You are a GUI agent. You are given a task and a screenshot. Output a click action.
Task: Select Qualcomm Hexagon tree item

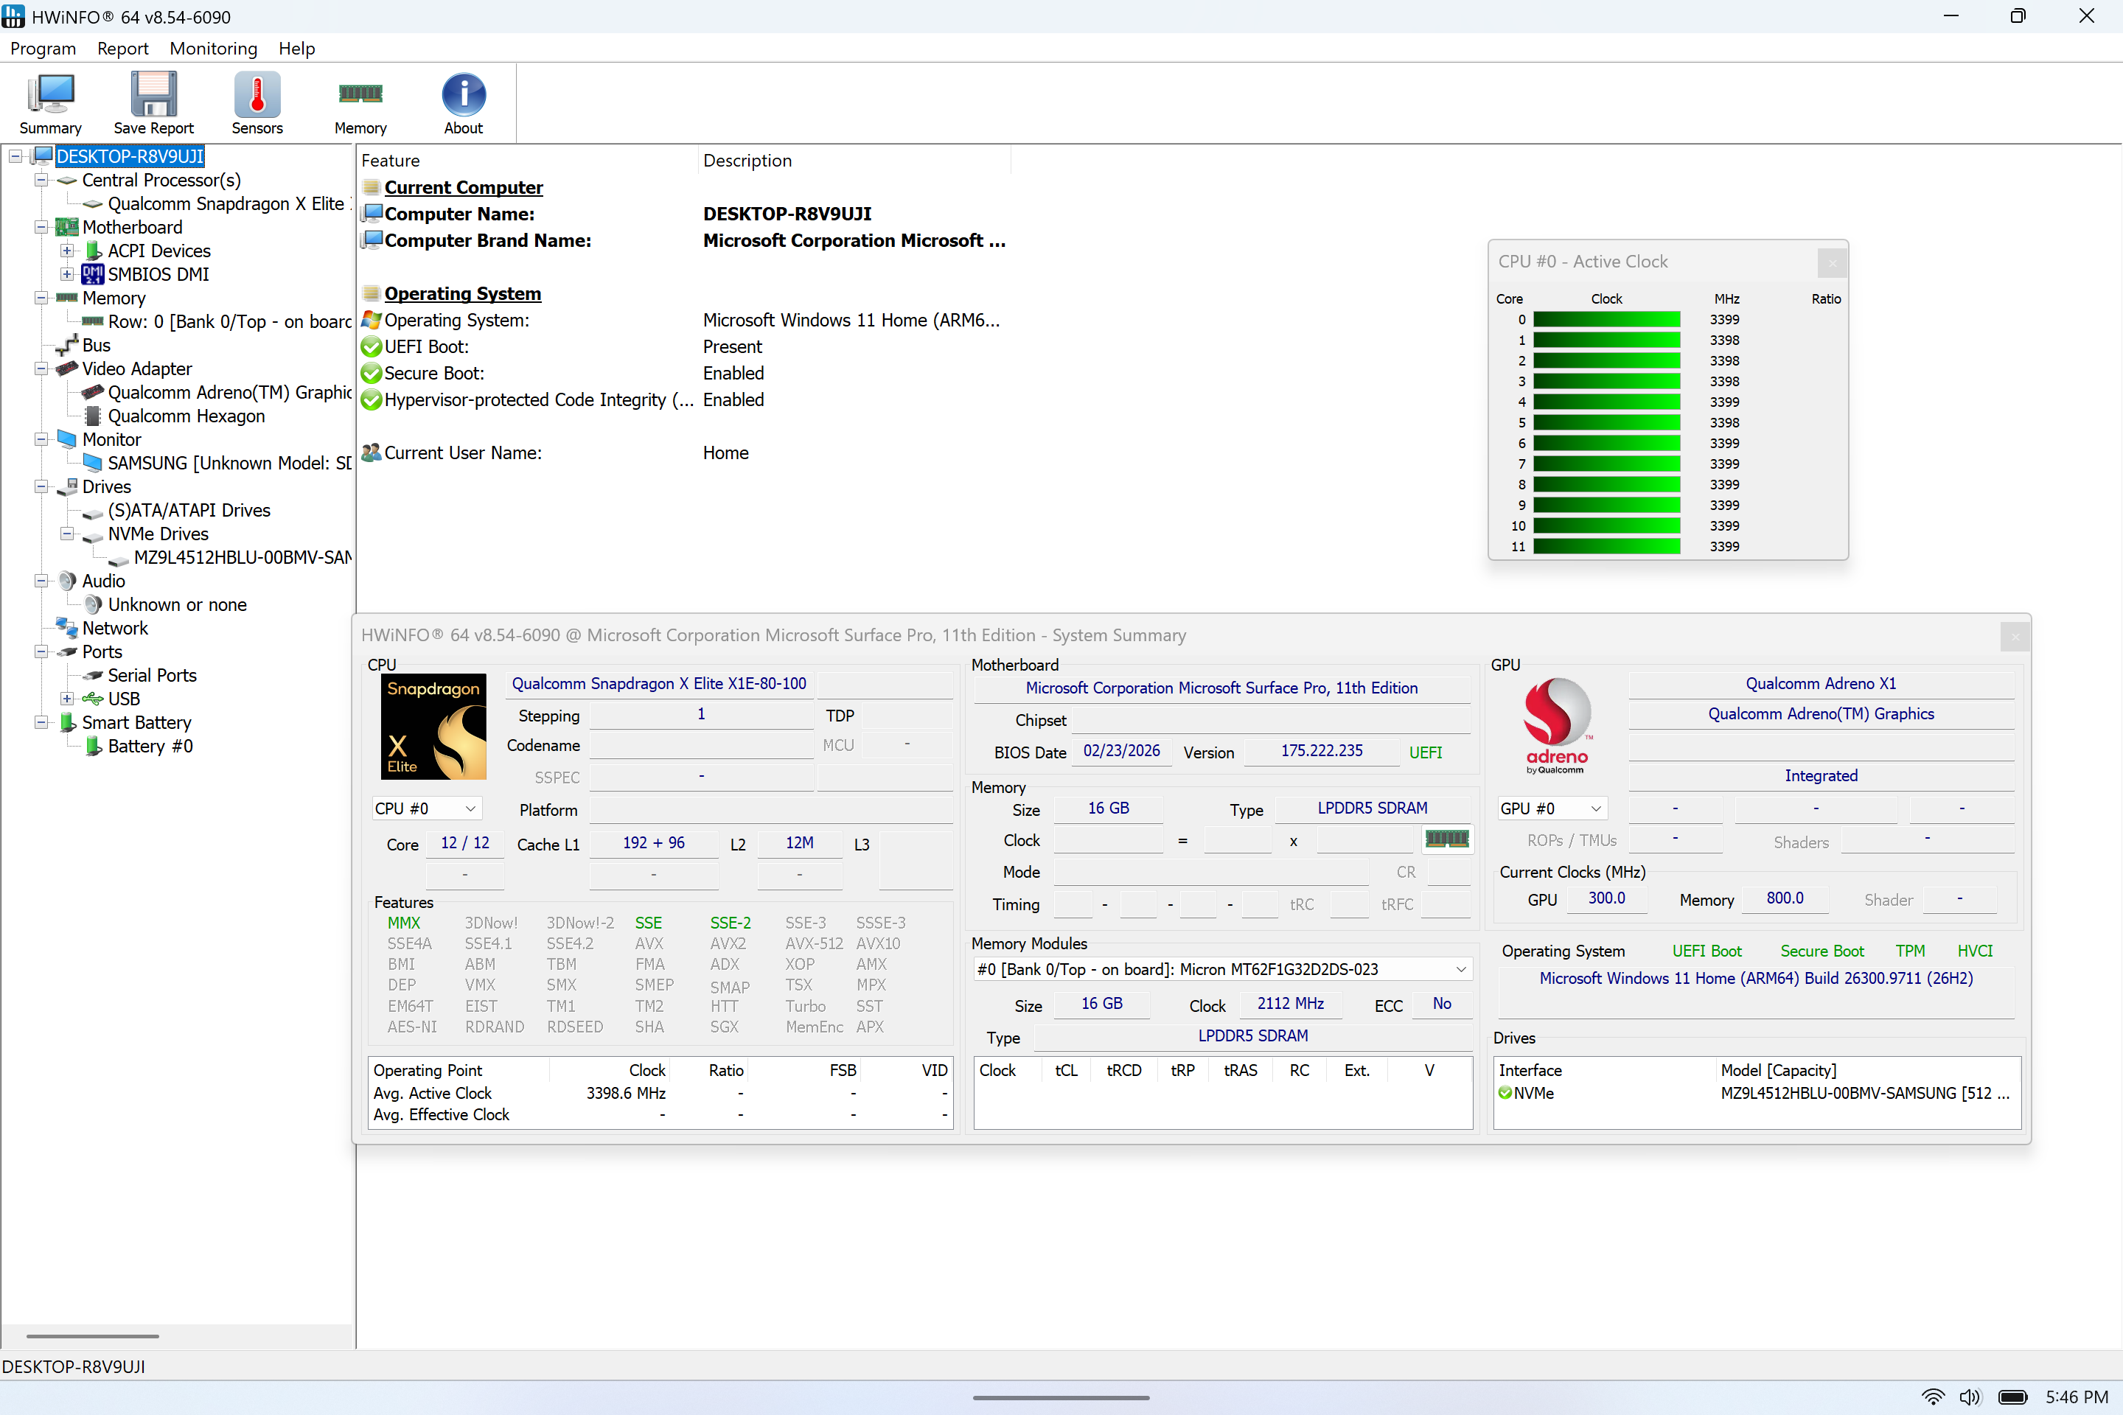pos(186,416)
